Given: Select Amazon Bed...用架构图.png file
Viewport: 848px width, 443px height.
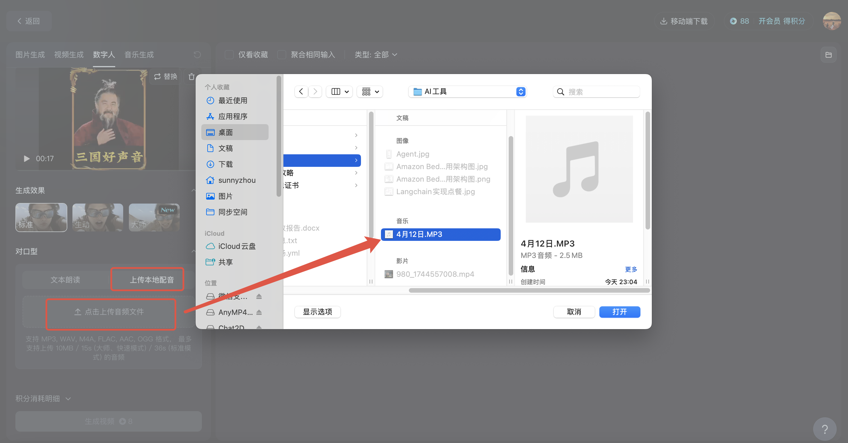Looking at the screenshot, I should coord(441,179).
